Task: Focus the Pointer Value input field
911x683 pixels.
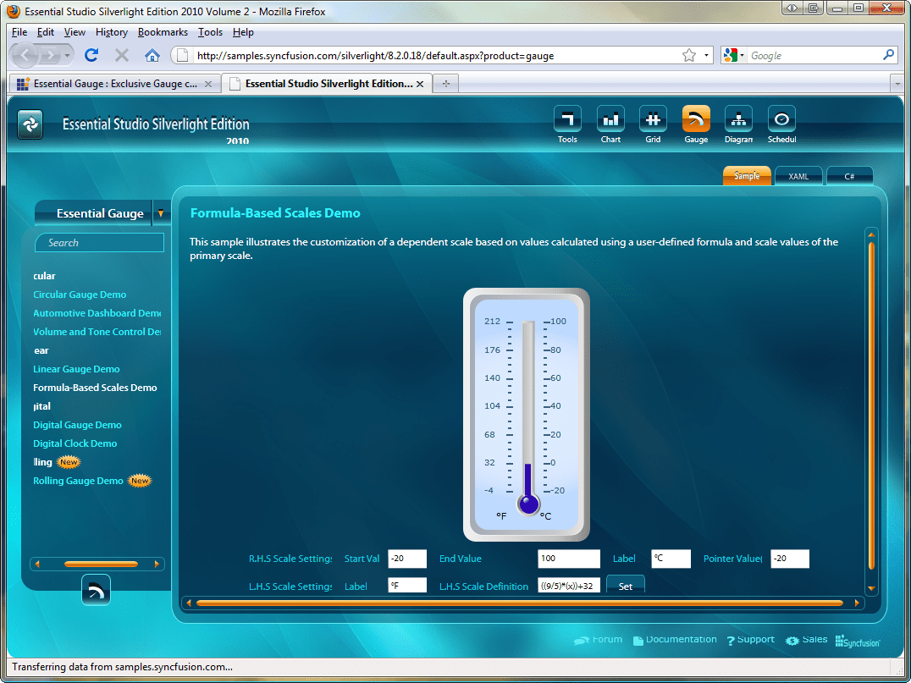Action: pyautogui.click(x=790, y=559)
